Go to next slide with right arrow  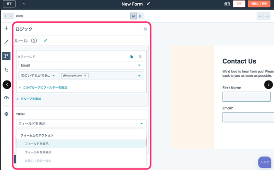[x=268, y=85]
